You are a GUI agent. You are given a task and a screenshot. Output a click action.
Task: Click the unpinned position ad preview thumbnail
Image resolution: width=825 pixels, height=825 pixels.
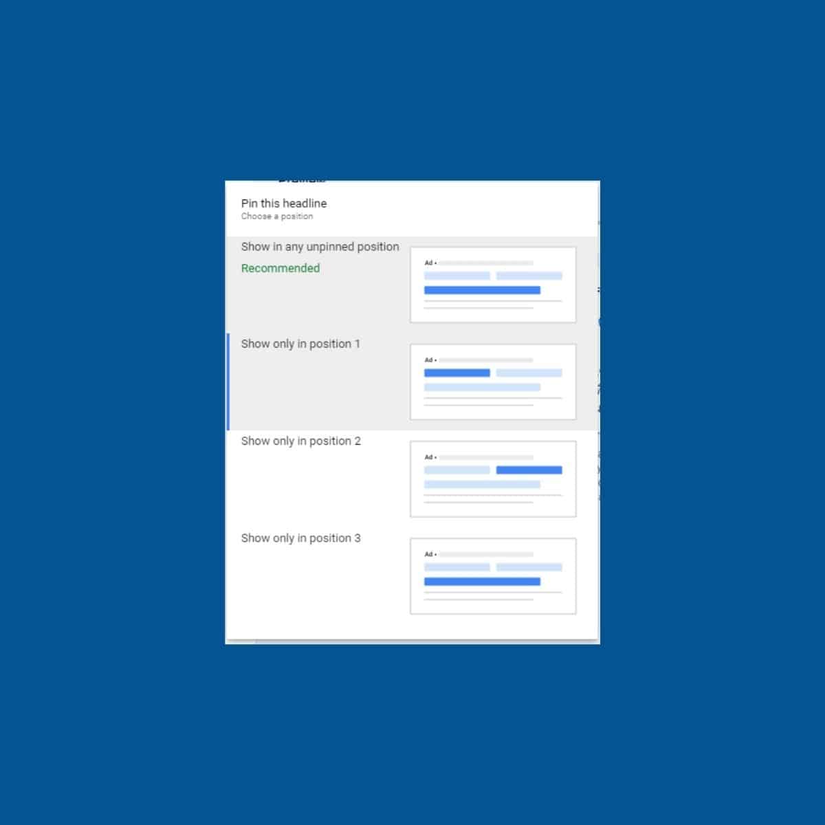pyautogui.click(x=493, y=285)
